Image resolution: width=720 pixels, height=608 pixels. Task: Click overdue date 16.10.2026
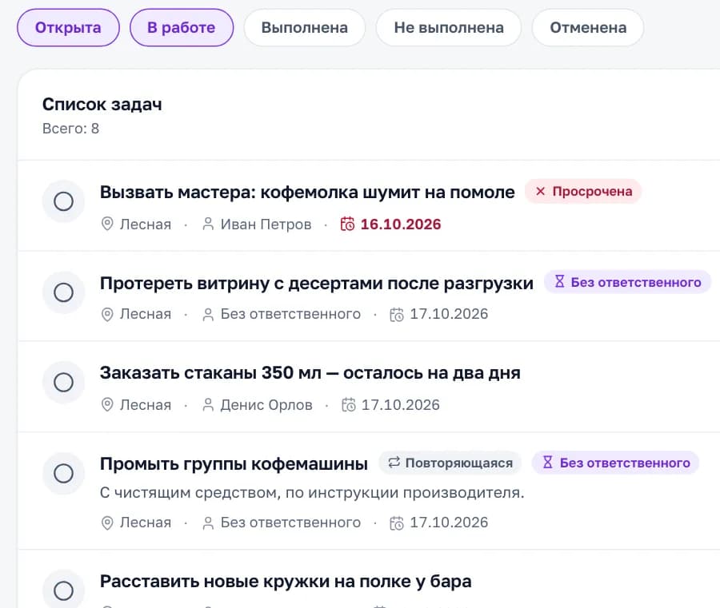[401, 225]
